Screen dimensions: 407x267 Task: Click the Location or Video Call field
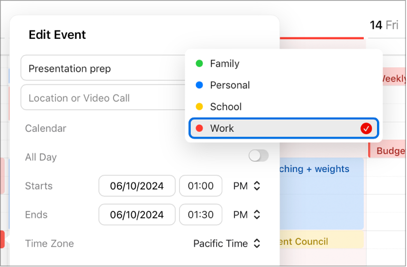[x=103, y=98]
